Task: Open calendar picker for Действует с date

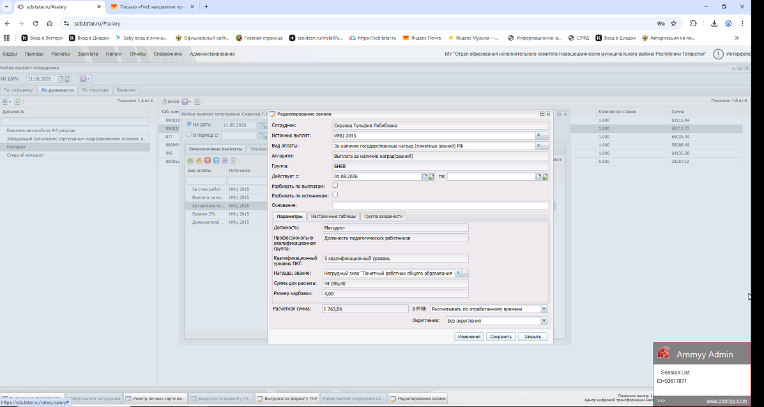Action: pyautogui.click(x=424, y=176)
